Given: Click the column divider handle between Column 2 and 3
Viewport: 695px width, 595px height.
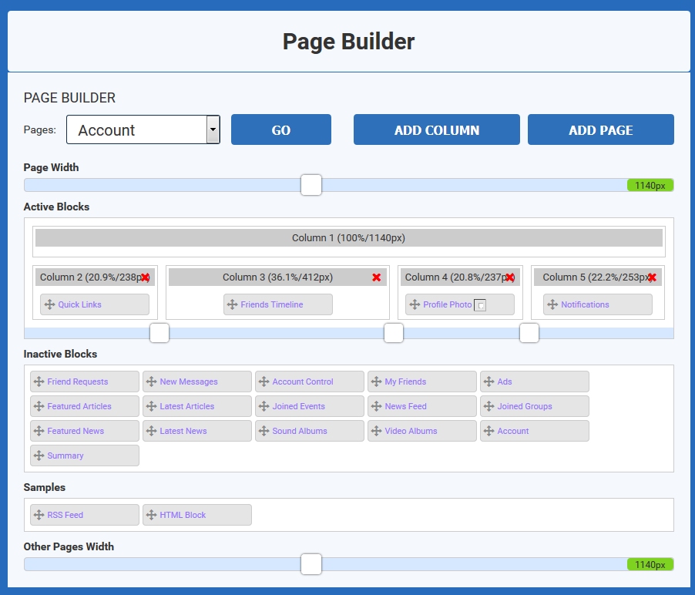Looking at the screenshot, I should [x=159, y=333].
